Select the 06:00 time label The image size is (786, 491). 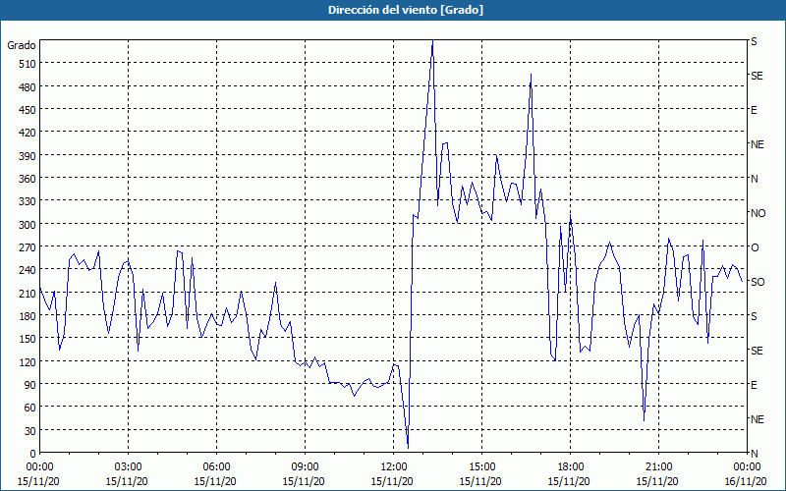coord(216,467)
